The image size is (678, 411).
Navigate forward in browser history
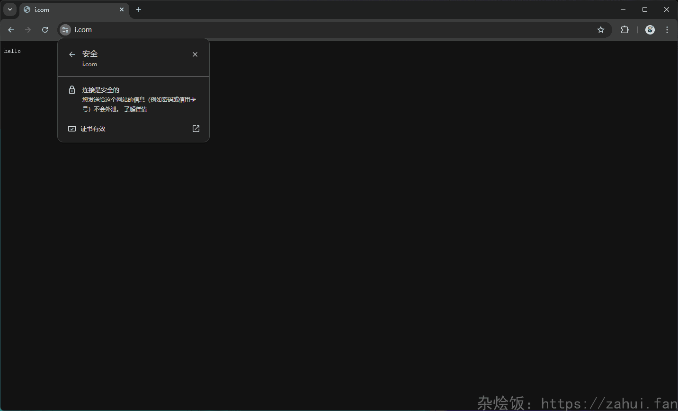click(28, 30)
